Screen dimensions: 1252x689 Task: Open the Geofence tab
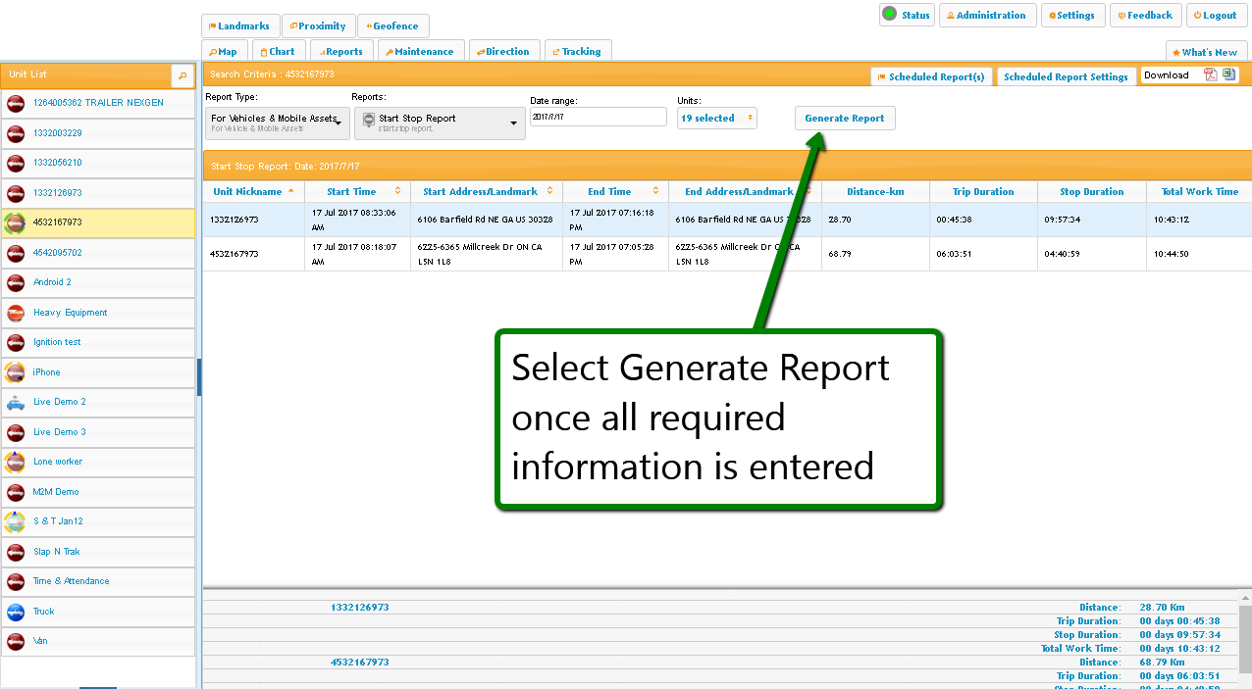392,26
